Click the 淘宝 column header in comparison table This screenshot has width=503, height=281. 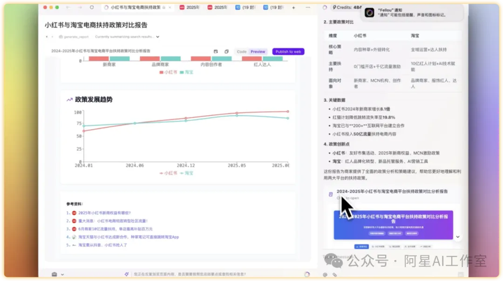pos(415,36)
